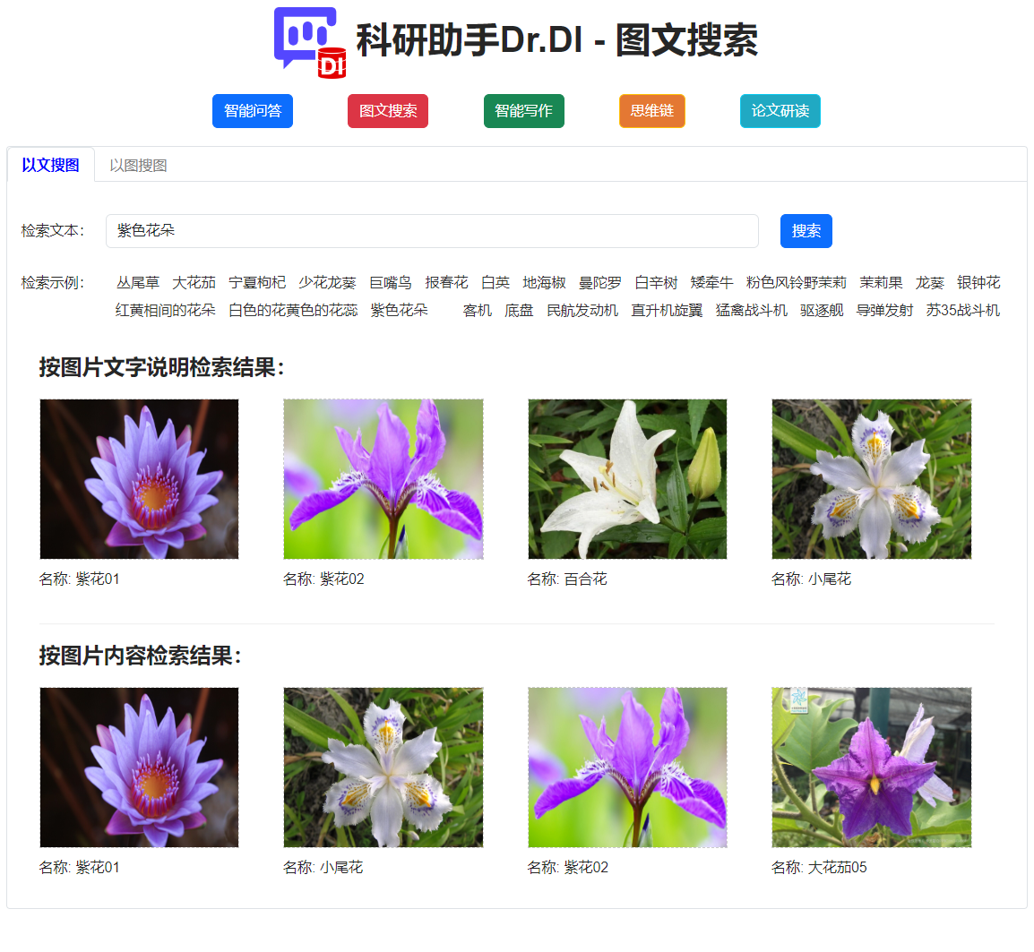
Task: Try the 底盘 example query
Action: [x=519, y=310]
